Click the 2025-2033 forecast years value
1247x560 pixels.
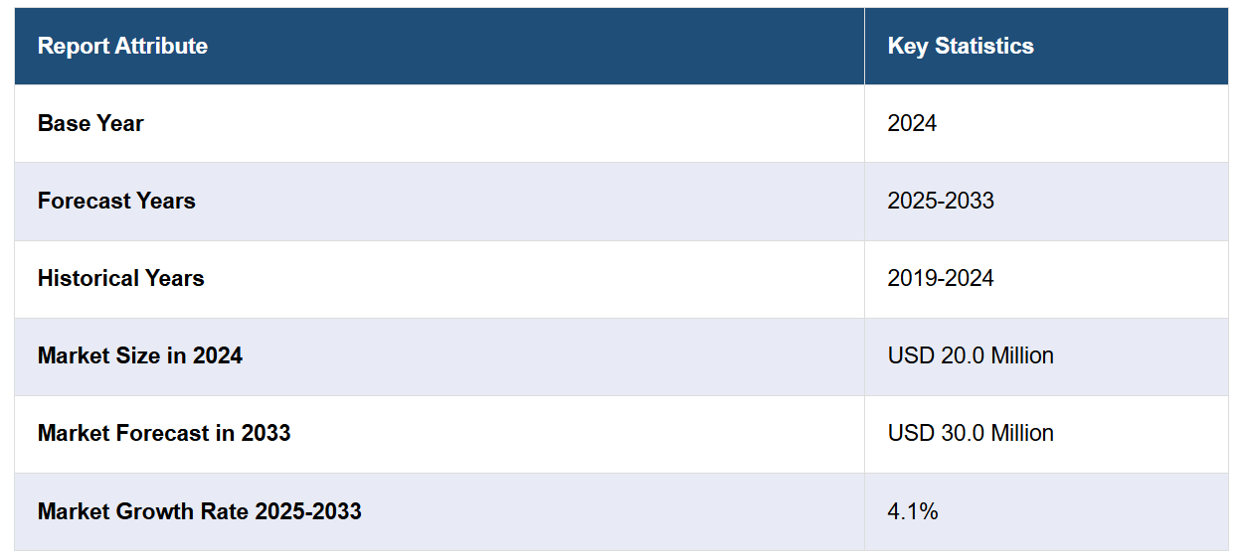pyautogui.click(x=940, y=201)
